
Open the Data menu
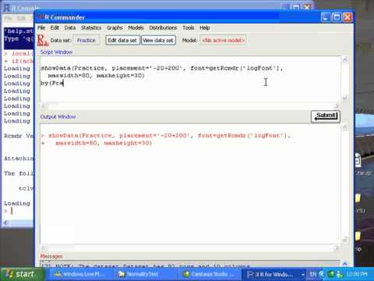click(70, 27)
